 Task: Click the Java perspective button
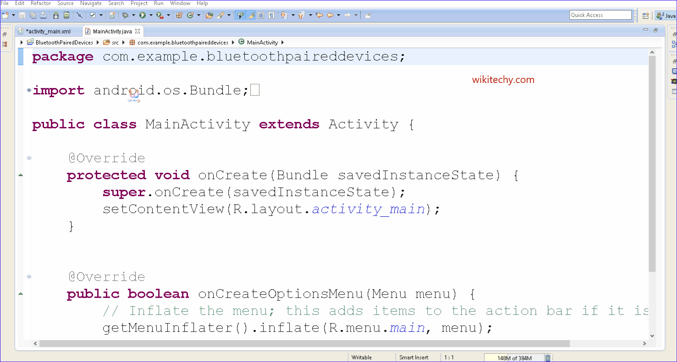(666, 16)
